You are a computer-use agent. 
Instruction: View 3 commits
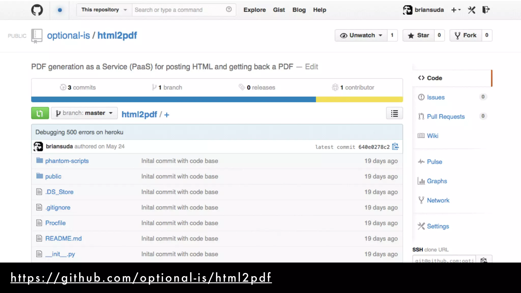pos(78,87)
